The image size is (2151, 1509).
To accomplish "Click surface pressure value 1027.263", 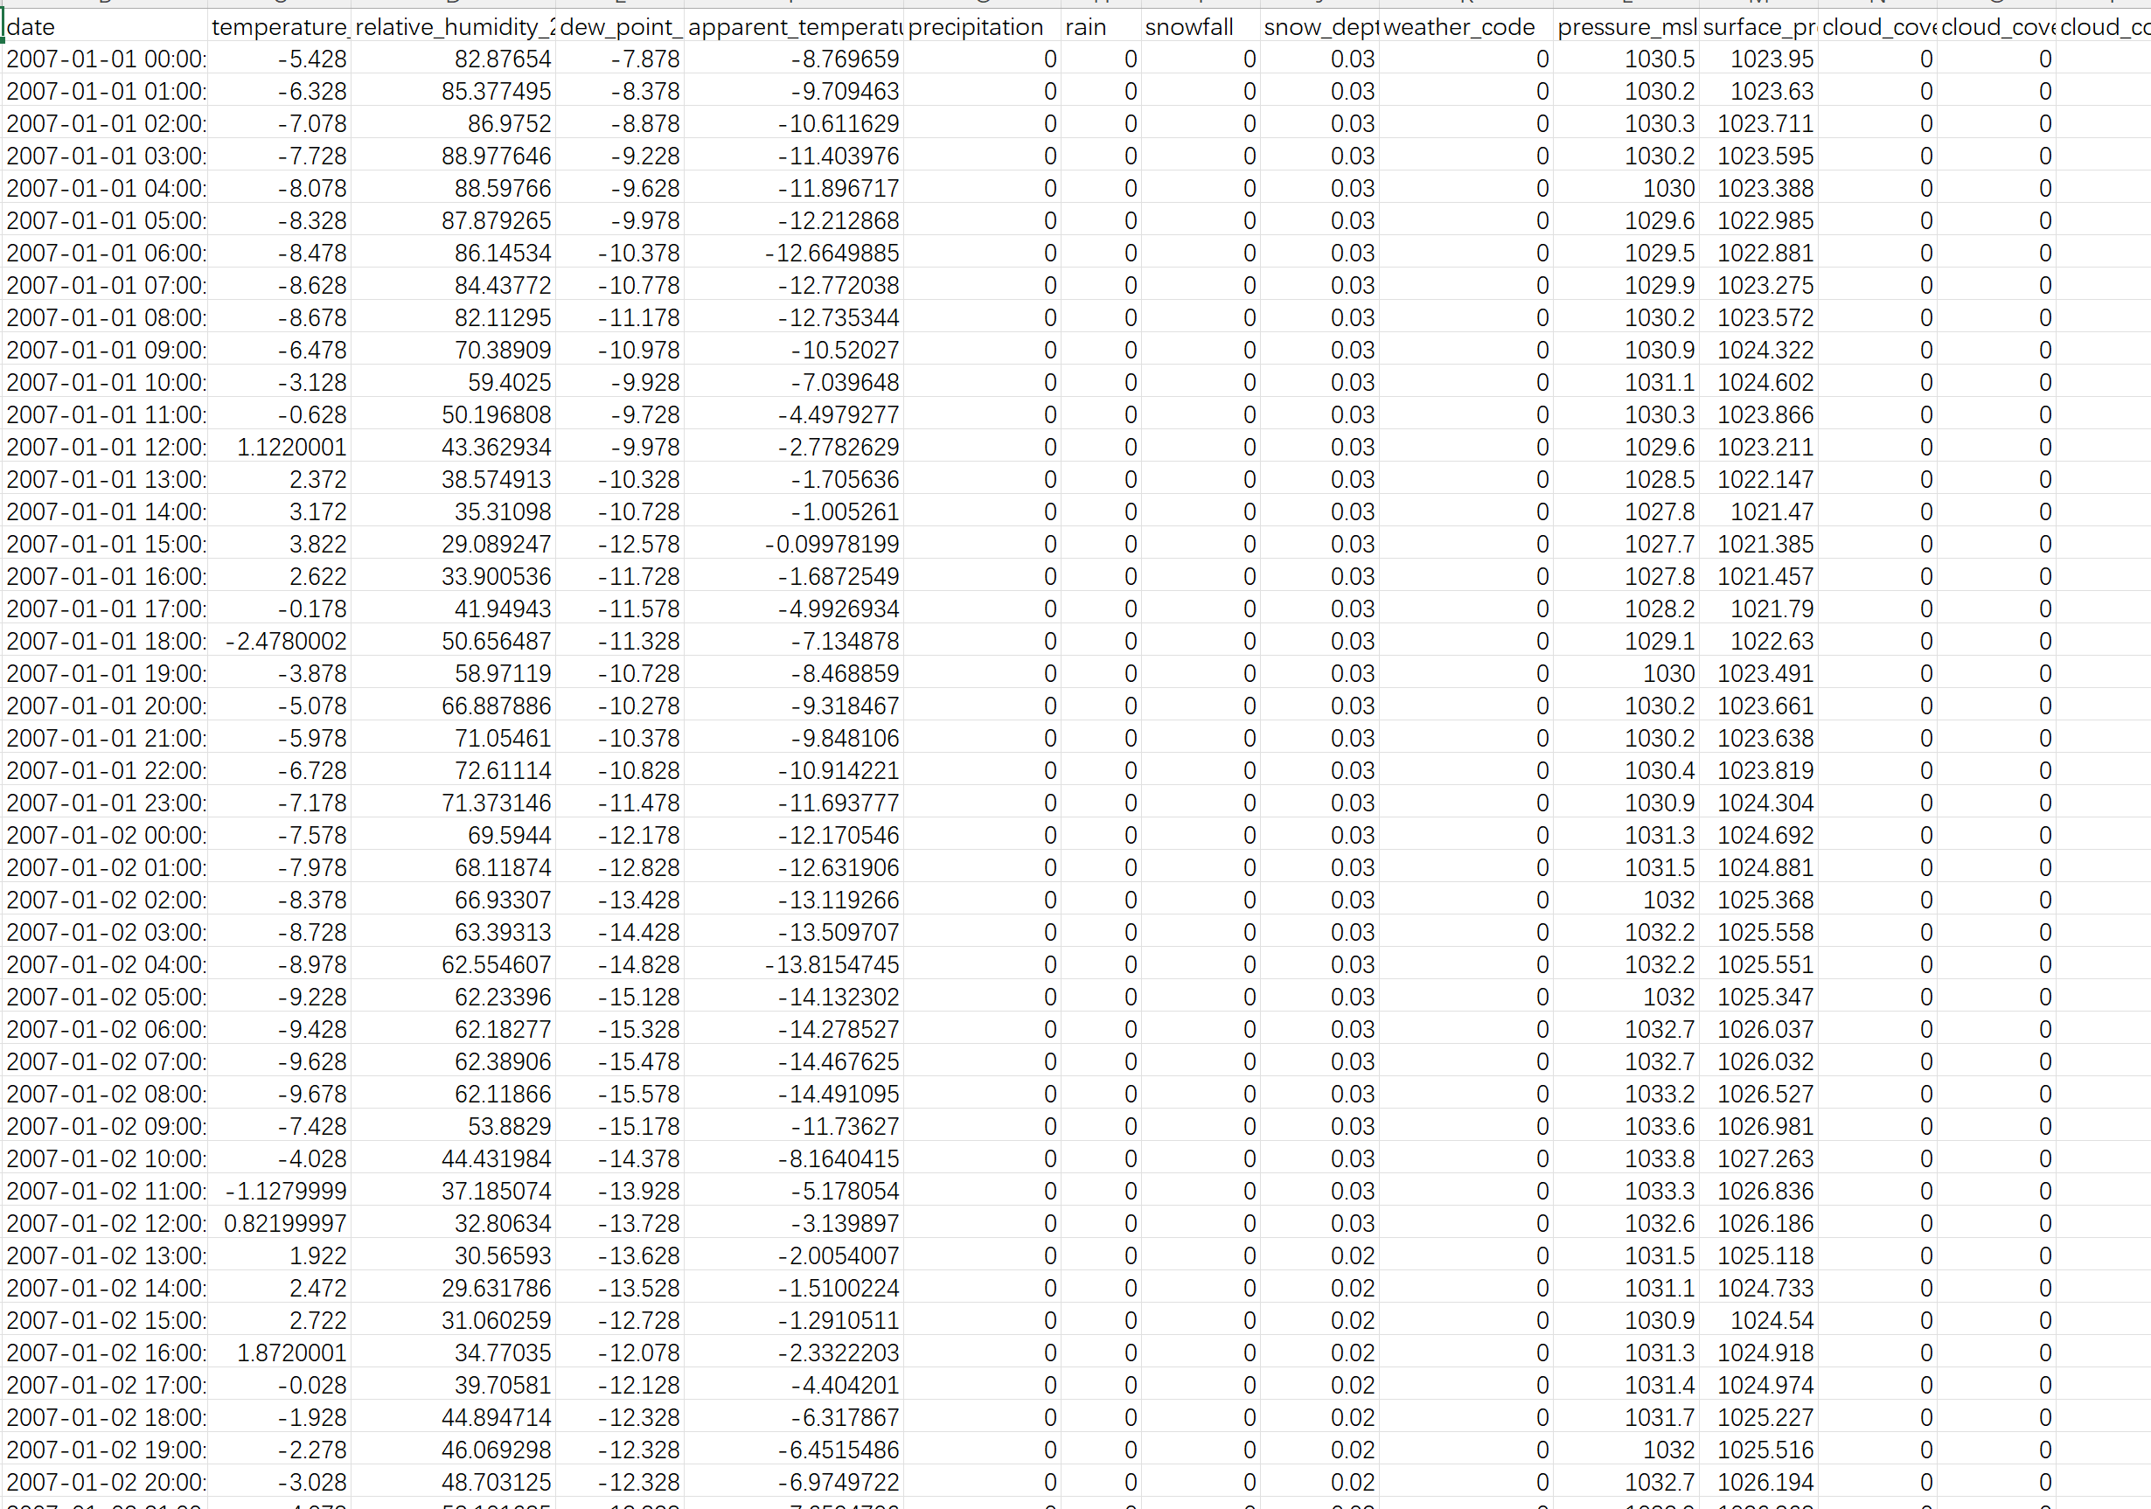I will point(1765,1158).
